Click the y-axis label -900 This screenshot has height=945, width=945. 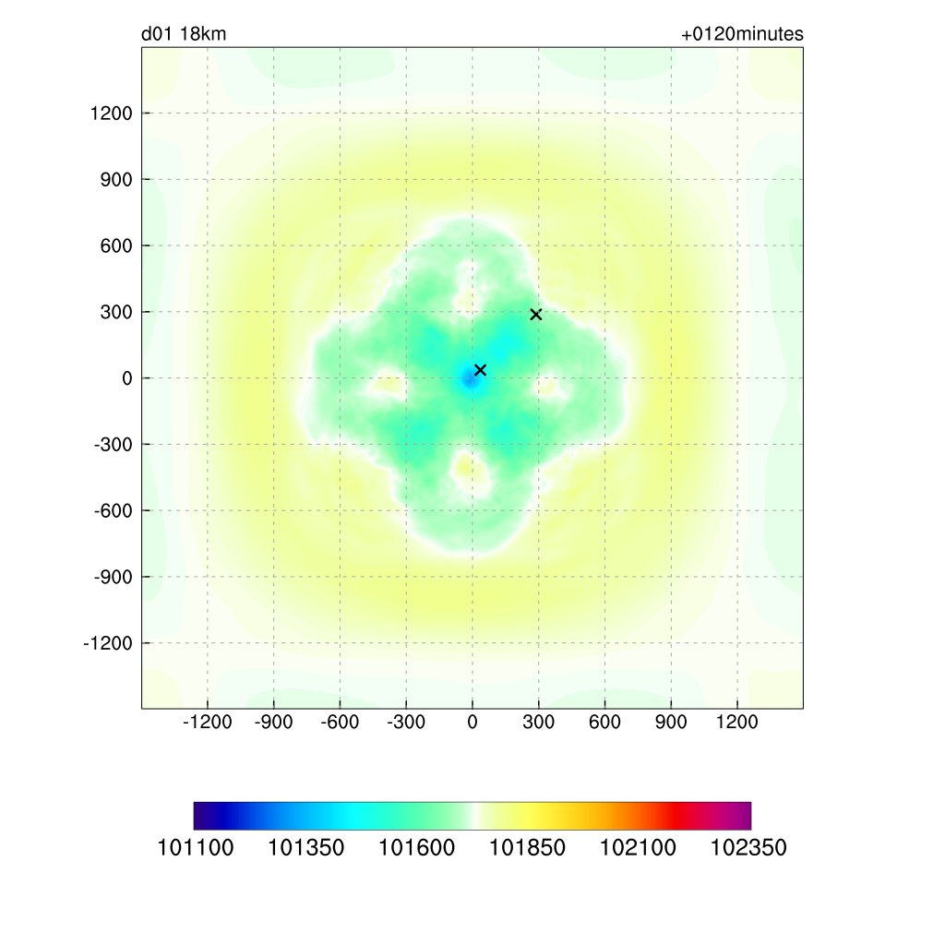click(x=114, y=578)
